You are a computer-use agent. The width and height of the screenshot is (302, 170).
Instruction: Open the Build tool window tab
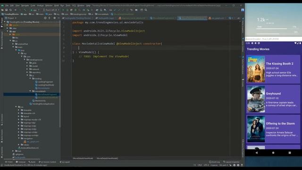pyautogui.click(x=32, y=162)
